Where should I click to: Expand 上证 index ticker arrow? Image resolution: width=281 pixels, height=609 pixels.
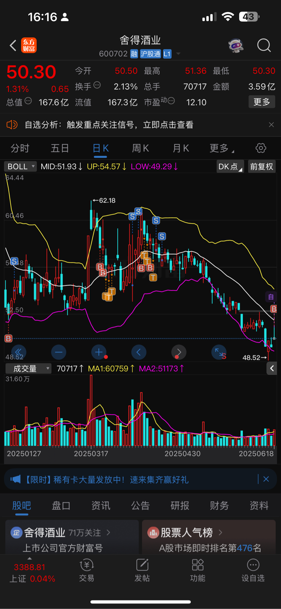pyautogui.click(x=30, y=558)
